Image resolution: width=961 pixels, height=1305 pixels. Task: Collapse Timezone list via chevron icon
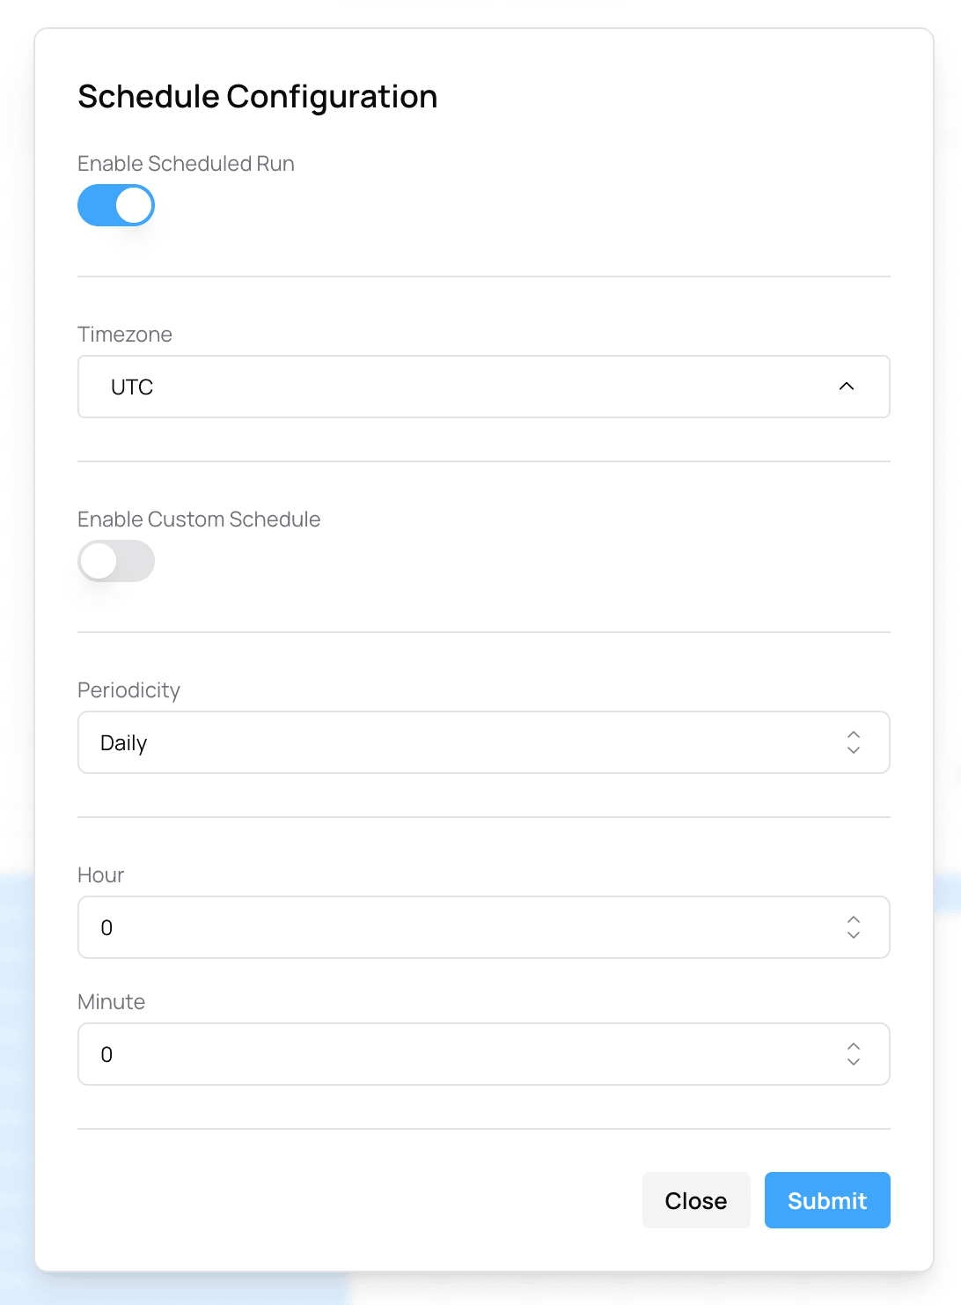click(x=847, y=387)
